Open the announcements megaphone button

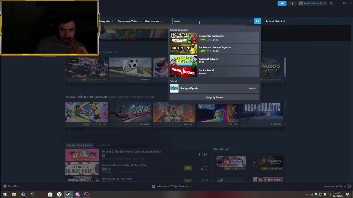282,3
